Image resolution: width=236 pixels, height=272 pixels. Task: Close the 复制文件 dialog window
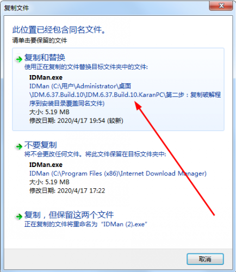(x=221, y=6)
